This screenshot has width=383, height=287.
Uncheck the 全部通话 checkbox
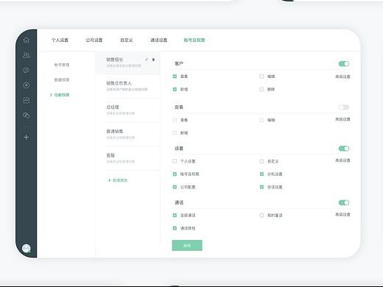click(175, 215)
